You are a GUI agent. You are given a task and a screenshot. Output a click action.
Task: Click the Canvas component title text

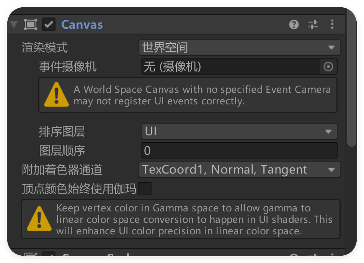[x=82, y=25]
